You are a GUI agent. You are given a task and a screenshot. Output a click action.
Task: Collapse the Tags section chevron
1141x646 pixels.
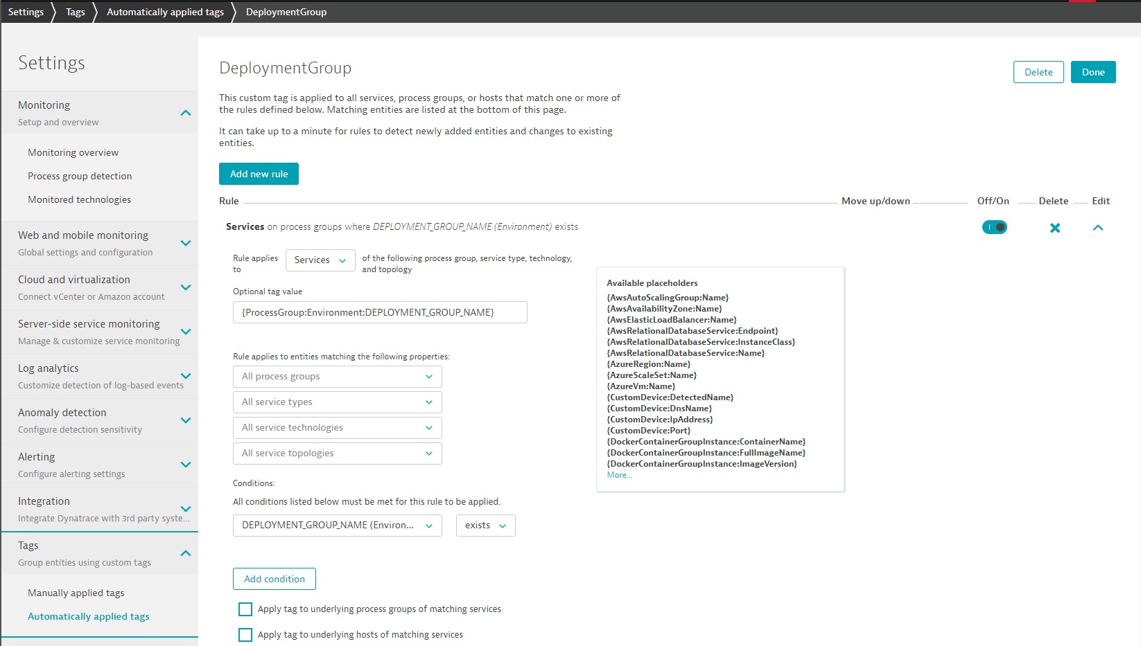[x=186, y=553]
